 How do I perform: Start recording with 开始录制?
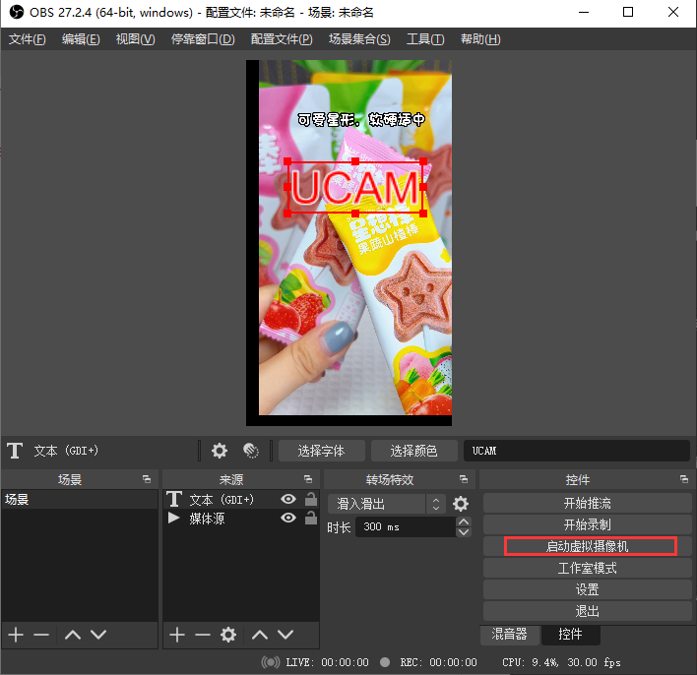coord(587,524)
